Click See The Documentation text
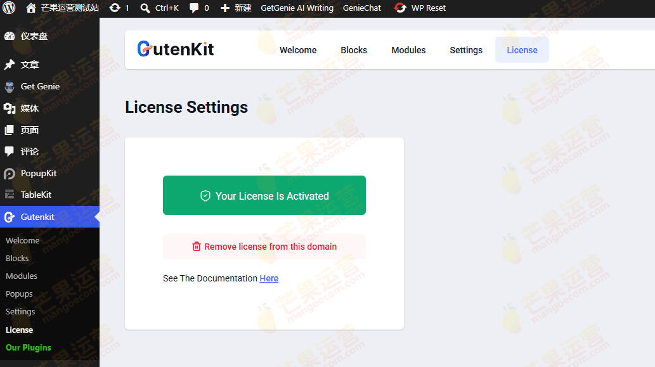The width and height of the screenshot is (655, 367). pos(210,278)
